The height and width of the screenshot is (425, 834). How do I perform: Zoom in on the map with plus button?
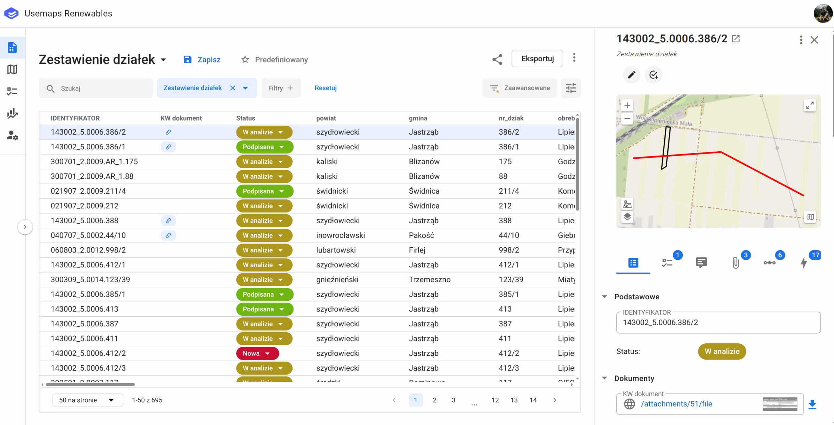(x=627, y=105)
